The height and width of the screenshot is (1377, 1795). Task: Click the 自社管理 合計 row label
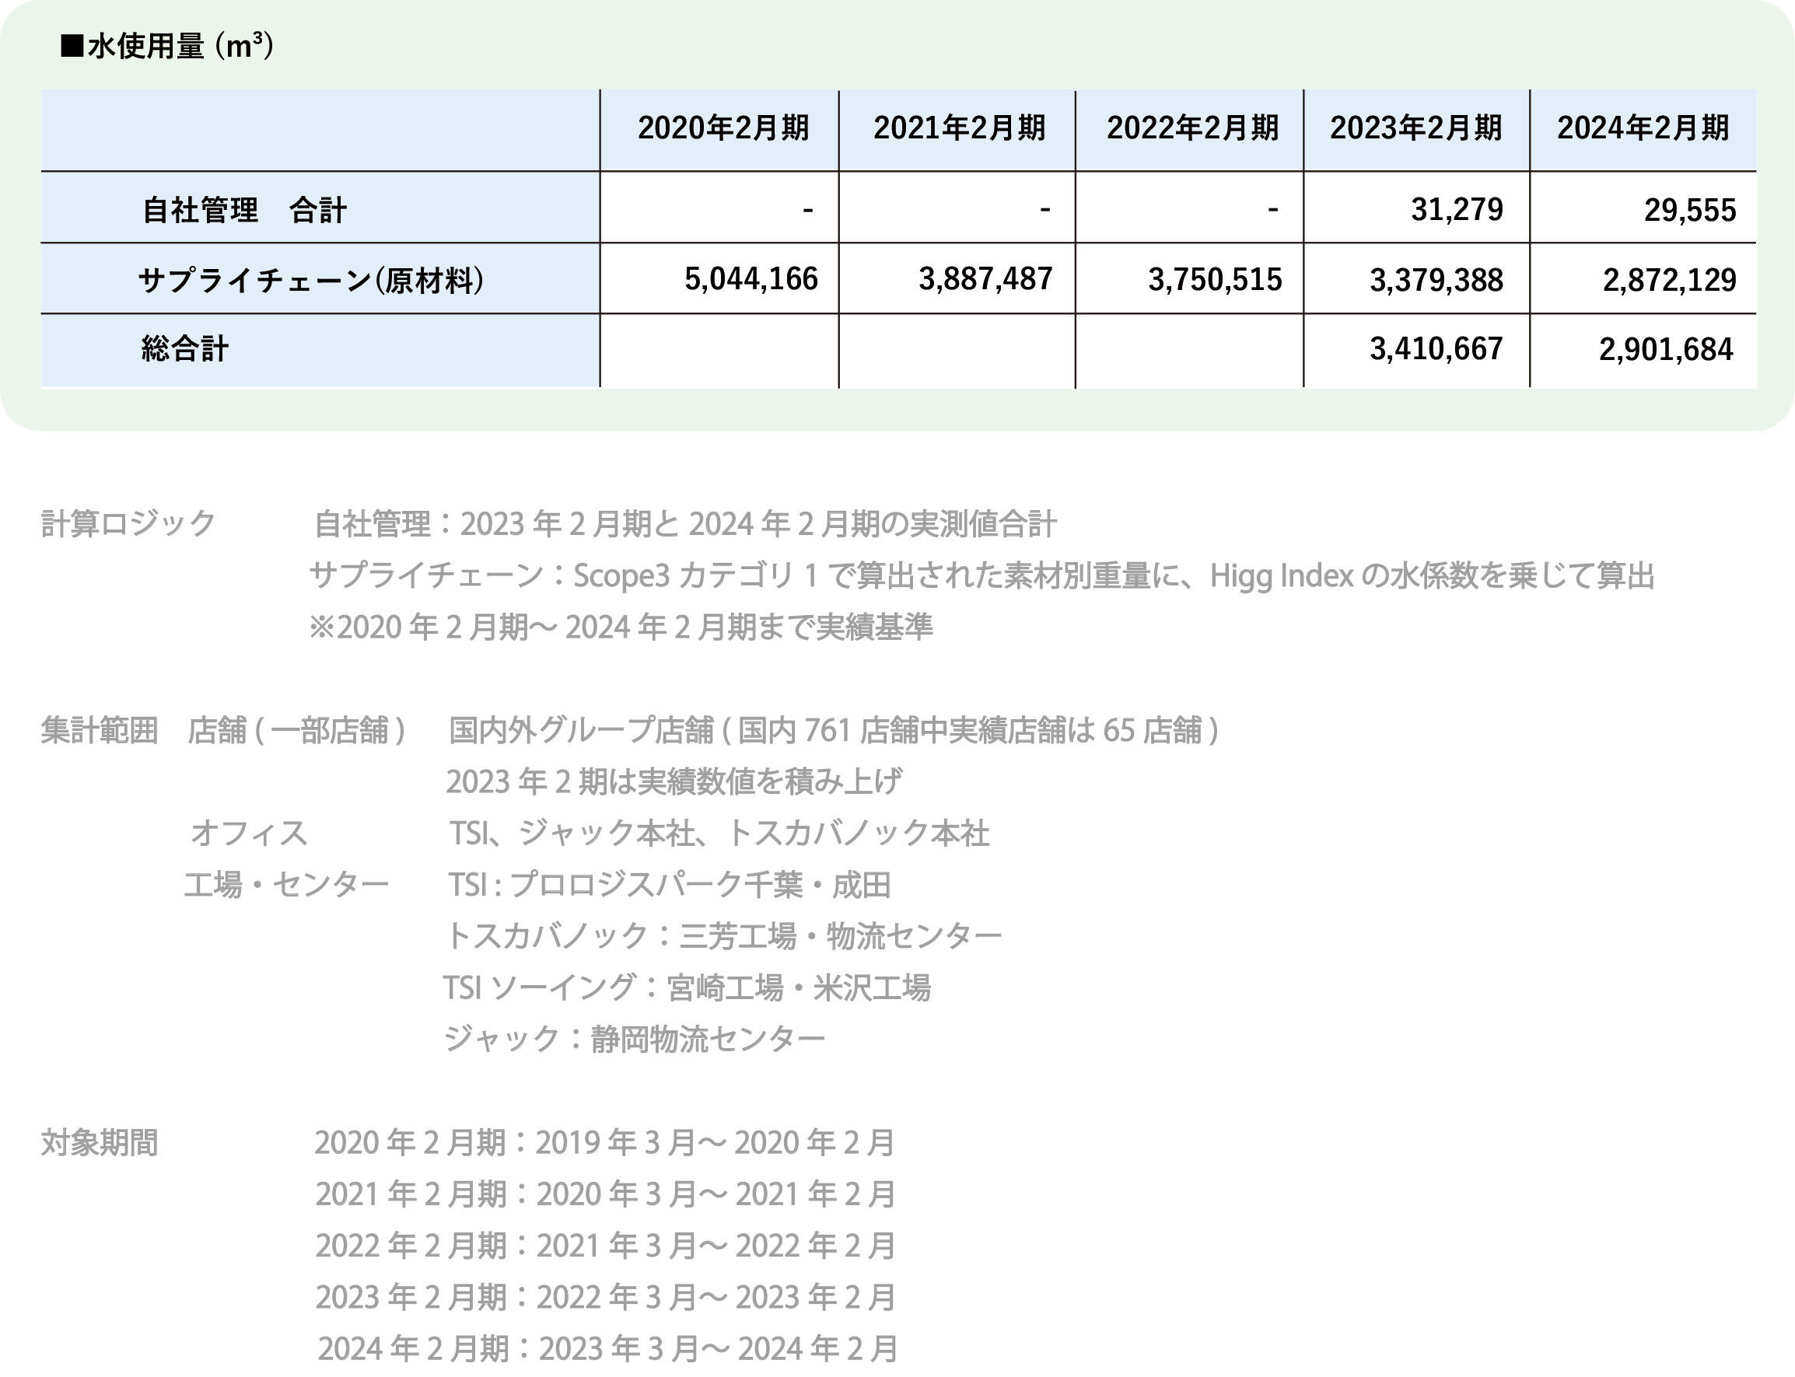point(244,211)
